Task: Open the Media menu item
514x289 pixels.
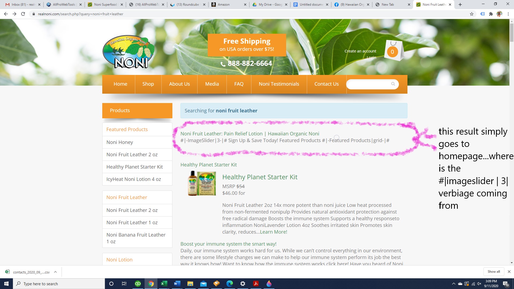Action: pos(212,84)
